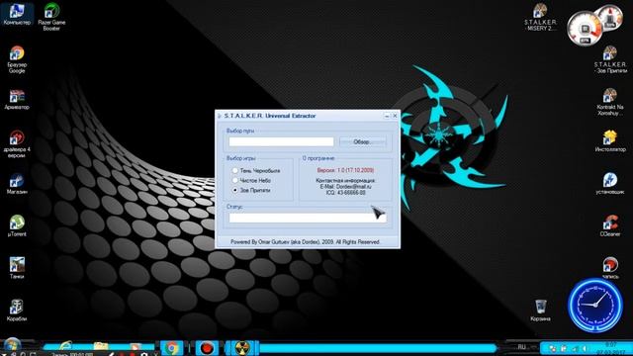Viewport: 633px width, 356px height.
Task: Click the Версия 1.0 version text
Action: pyautogui.click(x=345, y=170)
